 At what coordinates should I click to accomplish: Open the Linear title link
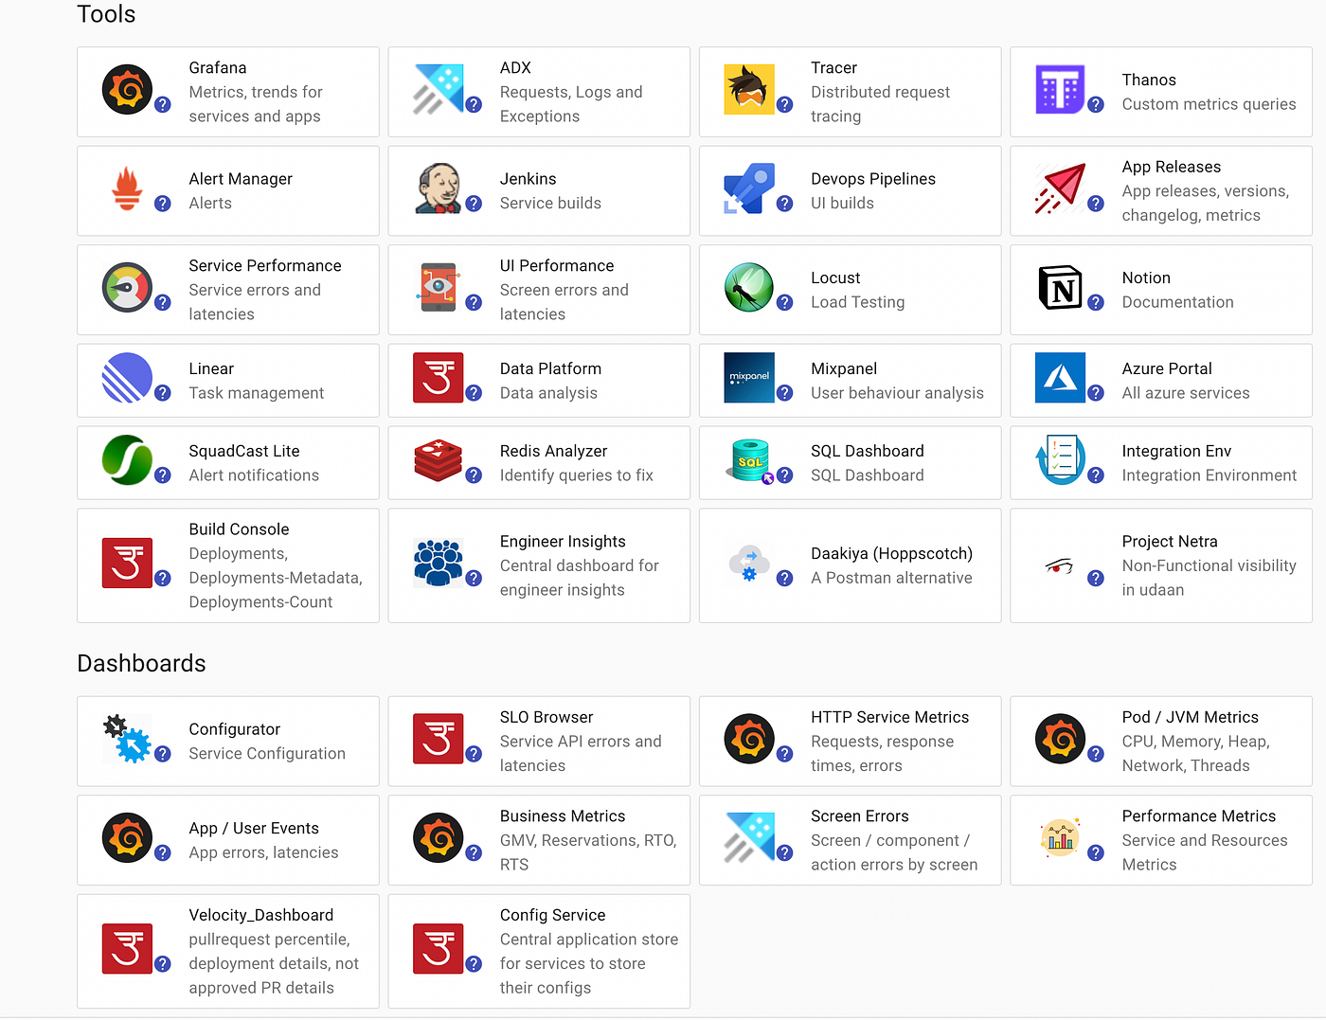(211, 368)
